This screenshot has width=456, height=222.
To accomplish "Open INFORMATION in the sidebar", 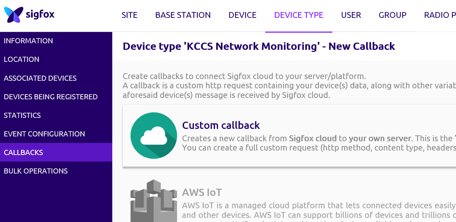I will 28,41.
